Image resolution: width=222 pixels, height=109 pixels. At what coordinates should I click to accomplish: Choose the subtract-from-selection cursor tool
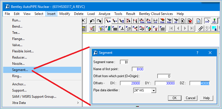(x=115, y=21)
